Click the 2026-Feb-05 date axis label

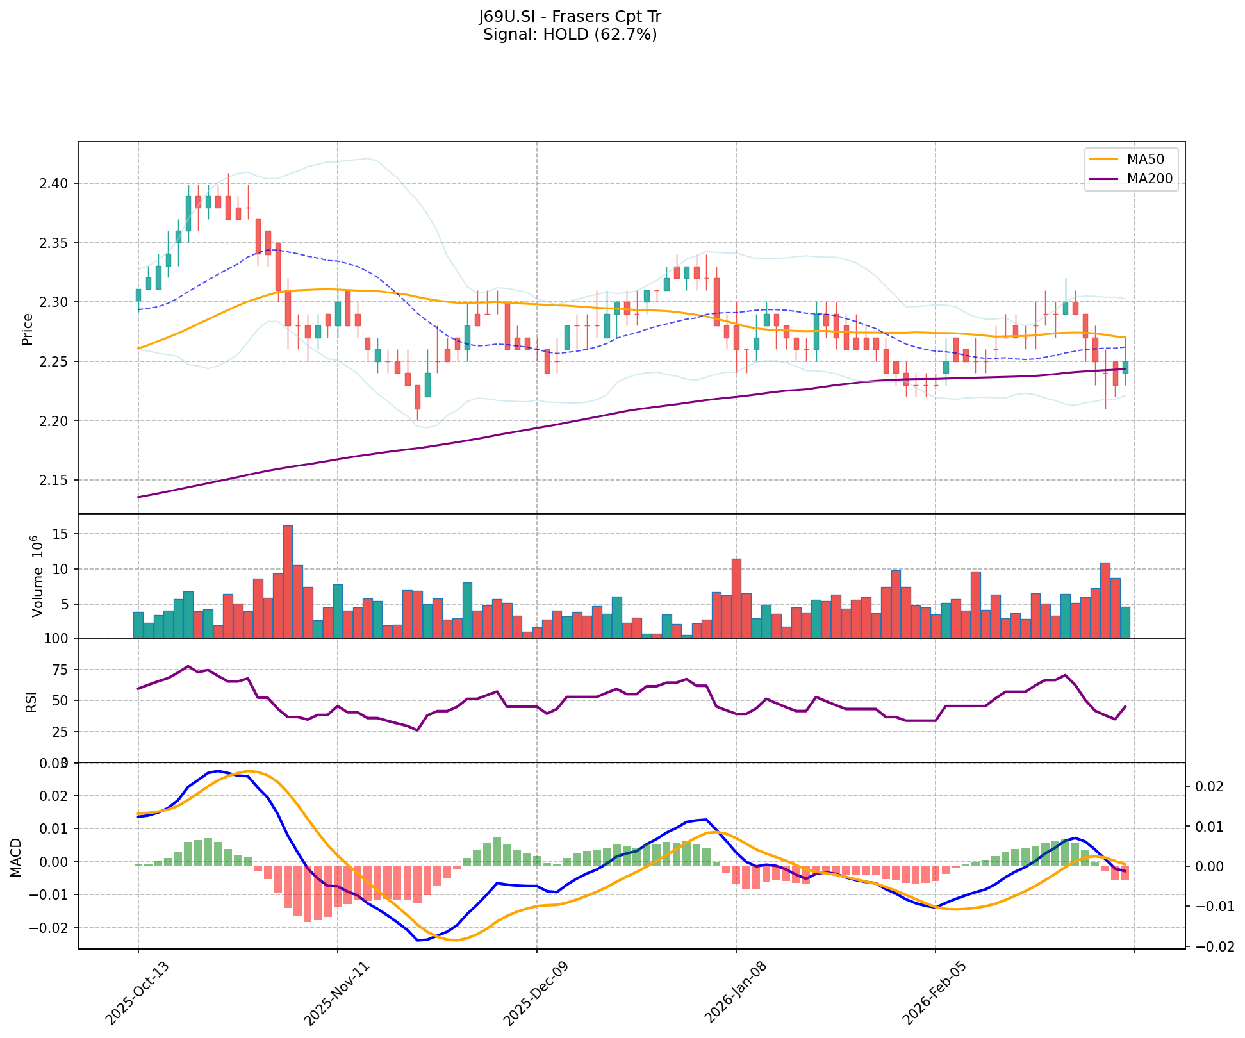(934, 992)
